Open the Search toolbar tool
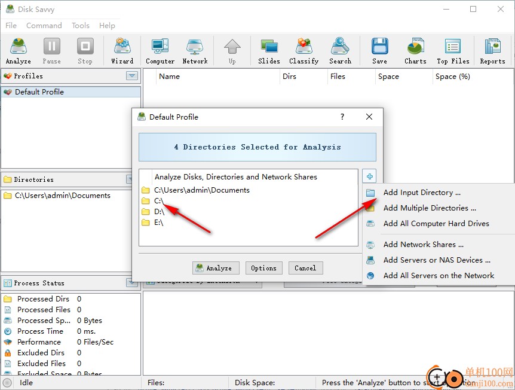 [x=341, y=51]
